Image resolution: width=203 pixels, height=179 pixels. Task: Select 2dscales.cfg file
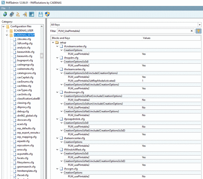tap(24, 39)
